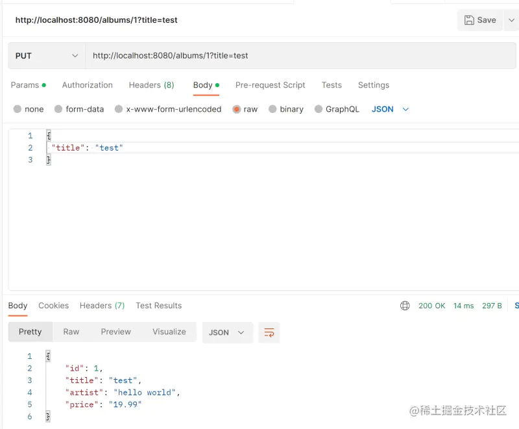This screenshot has width=519, height=429.
Task: Click the "id": 1 response line
Action: 84,369
